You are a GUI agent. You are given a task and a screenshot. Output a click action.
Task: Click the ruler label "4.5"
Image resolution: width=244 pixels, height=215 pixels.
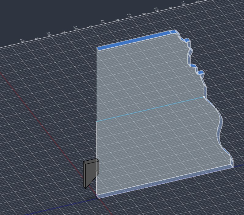103,21
